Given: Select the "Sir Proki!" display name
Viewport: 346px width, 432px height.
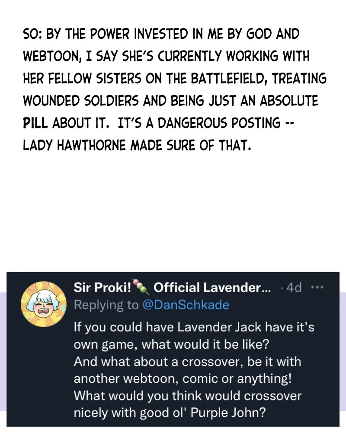Looking at the screenshot, I should 103,287.
